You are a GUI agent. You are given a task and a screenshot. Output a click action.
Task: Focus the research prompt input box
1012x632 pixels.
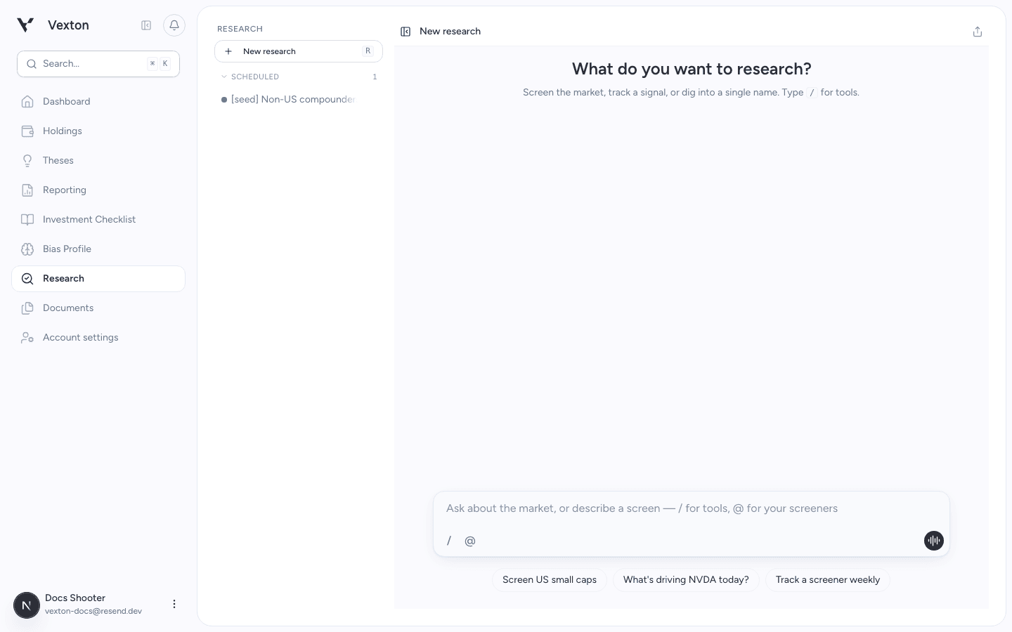692,508
